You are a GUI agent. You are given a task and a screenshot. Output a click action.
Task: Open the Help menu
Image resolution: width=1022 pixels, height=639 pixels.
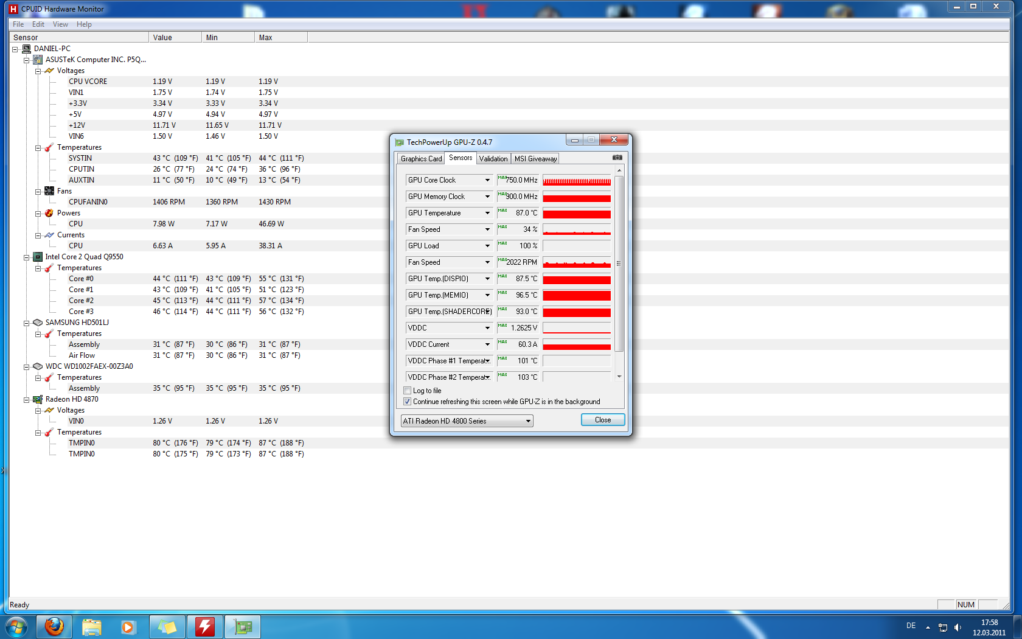84,24
